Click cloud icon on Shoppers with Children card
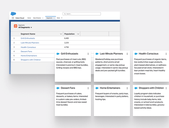Viewport: 169px width, 128px height. [x=136, y=88]
